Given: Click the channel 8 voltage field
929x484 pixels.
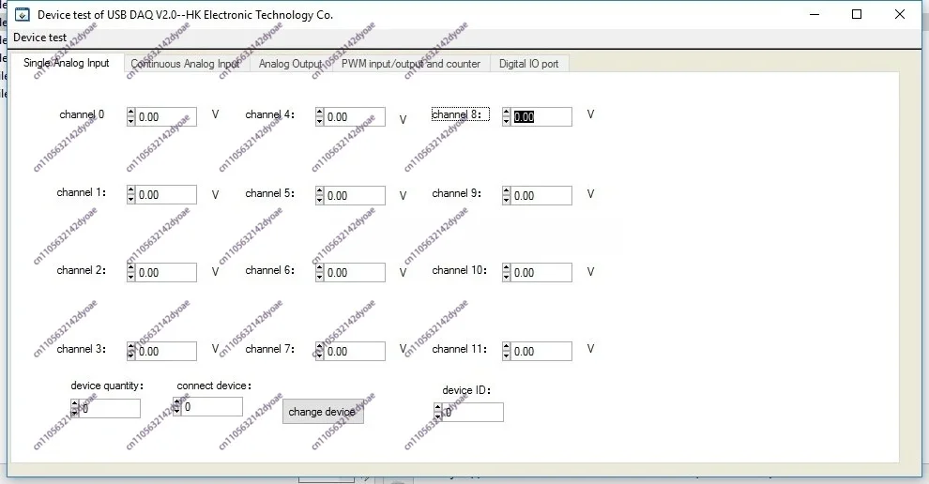Looking at the screenshot, I should click(541, 116).
